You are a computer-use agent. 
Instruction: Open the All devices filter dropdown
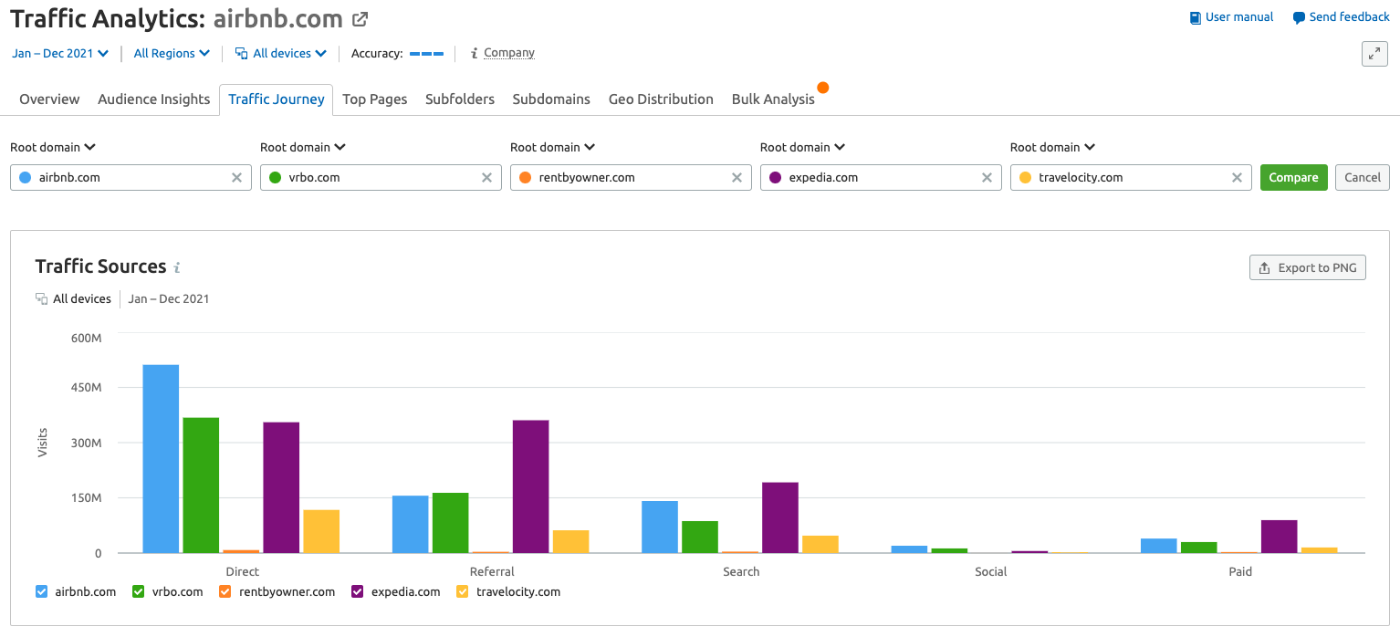click(281, 54)
